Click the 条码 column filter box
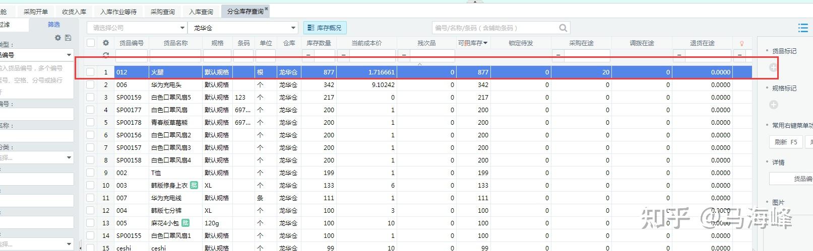Viewport: 813px width, 251px height. tap(243, 55)
